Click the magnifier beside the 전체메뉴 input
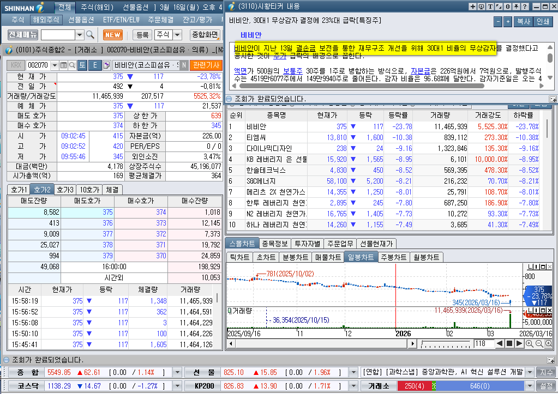Image resolution: width=558 pixels, height=394 pixels. pos(91,34)
